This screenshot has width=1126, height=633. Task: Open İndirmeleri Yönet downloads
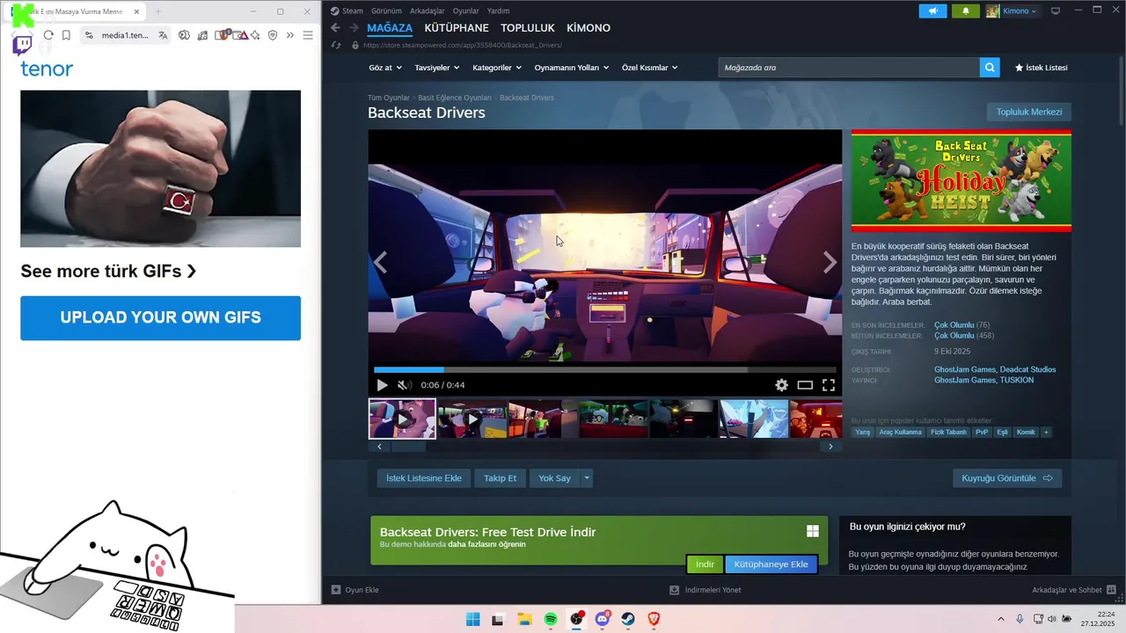coord(706,590)
